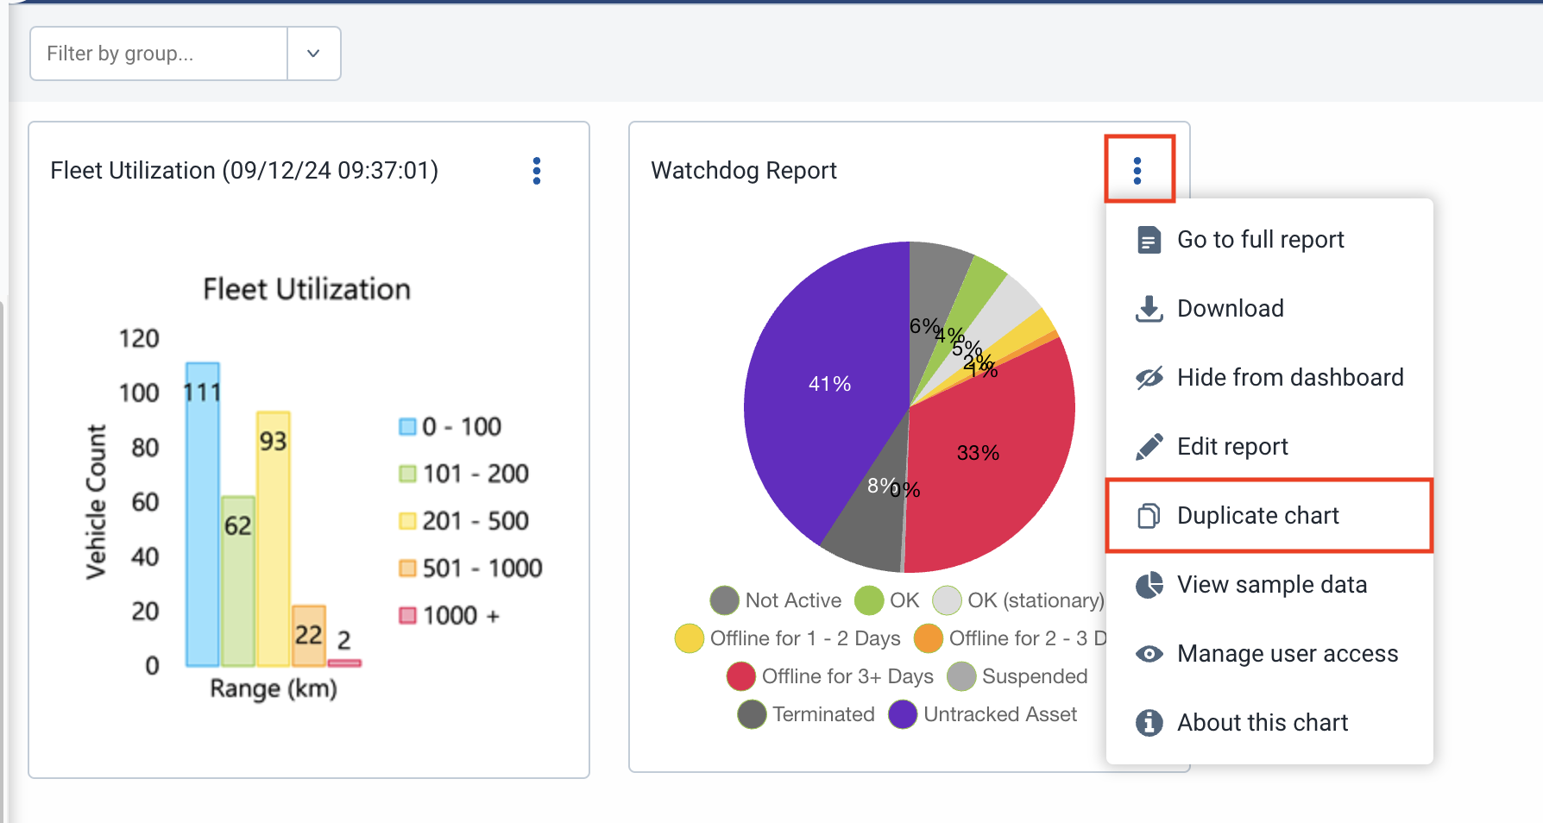Choose Hide from dashboard menu option

pos(1289,377)
